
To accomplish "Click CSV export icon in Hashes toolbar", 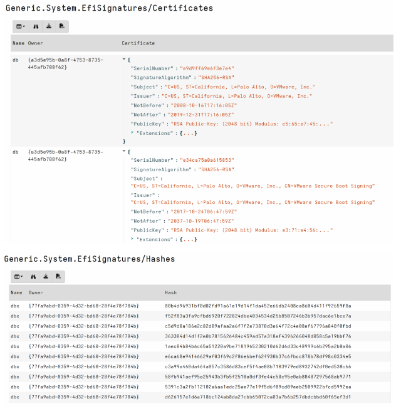I will click(x=58, y=276).
